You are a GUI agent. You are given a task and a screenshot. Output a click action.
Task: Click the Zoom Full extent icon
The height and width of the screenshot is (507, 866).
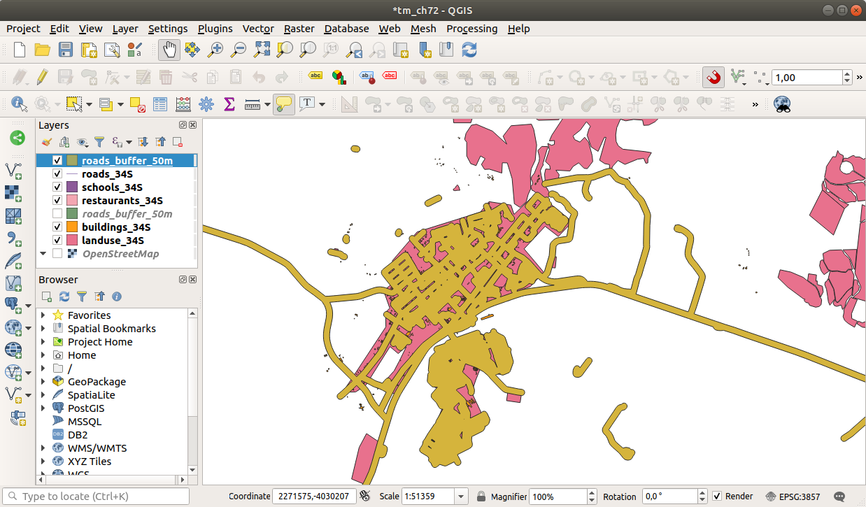(x=262, y=50)
